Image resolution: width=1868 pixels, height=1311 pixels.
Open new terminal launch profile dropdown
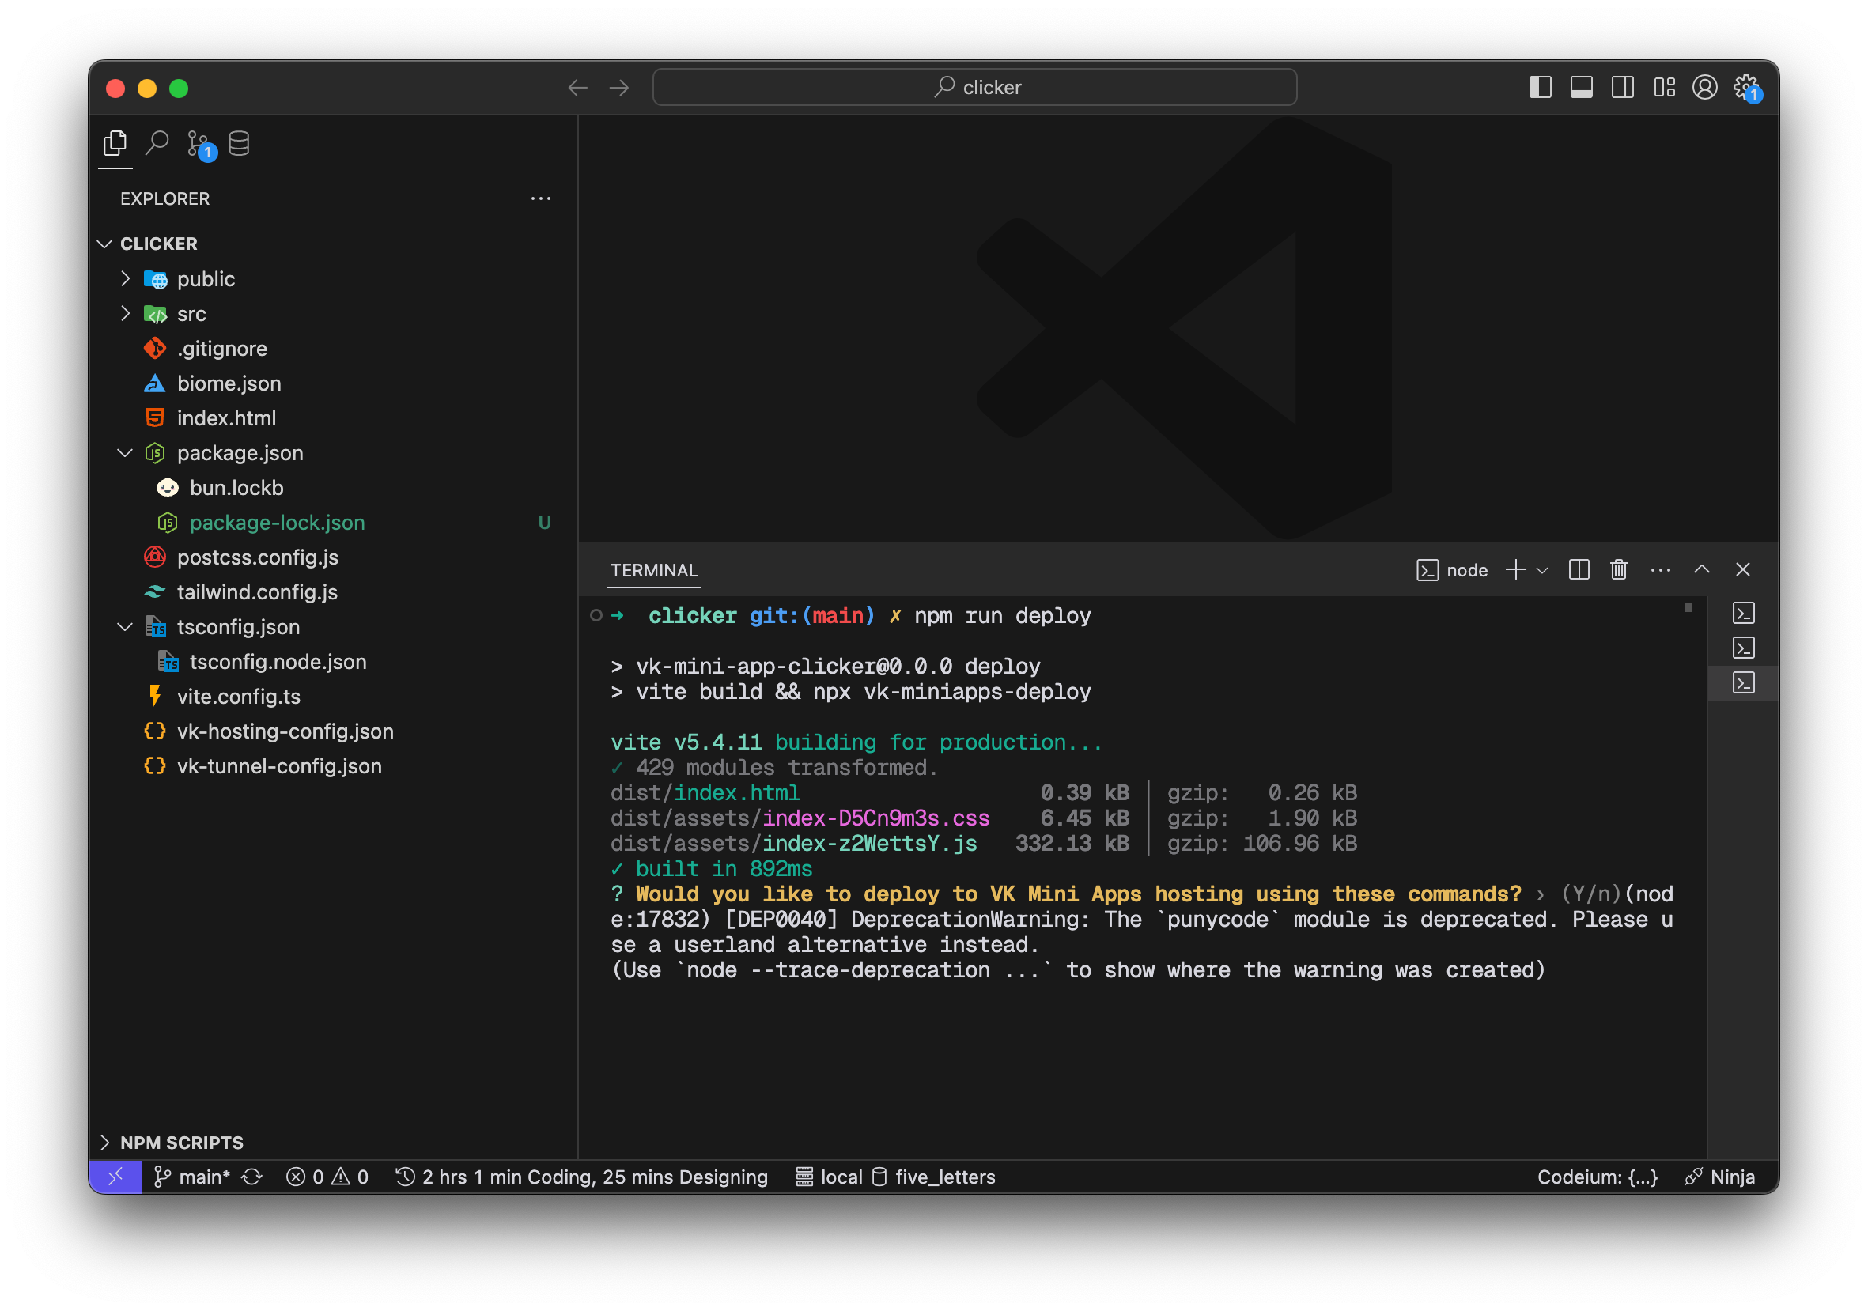[x=1541, y=570]
